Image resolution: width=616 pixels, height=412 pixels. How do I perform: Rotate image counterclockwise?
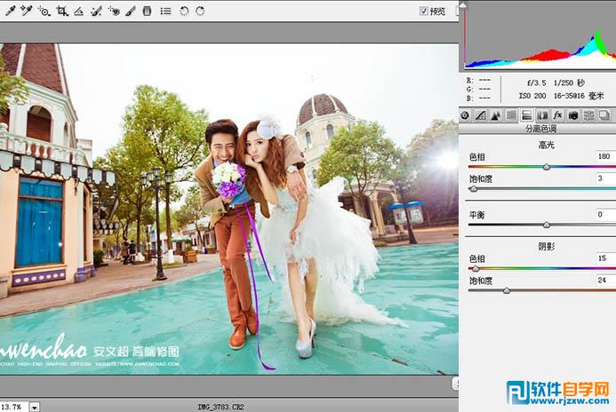coord(184,12)
